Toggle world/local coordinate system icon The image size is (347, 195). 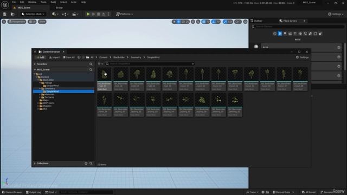pos(193,22)
